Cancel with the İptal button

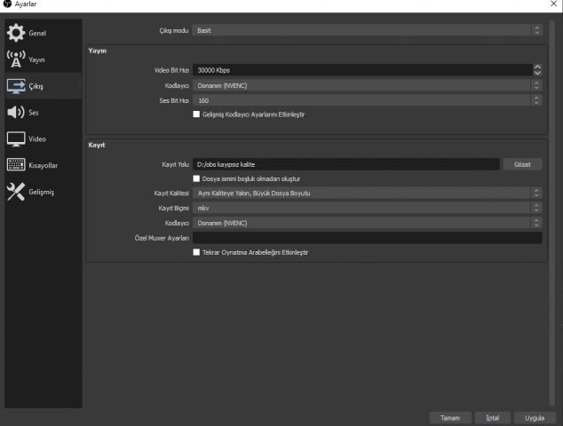[492, 418]
